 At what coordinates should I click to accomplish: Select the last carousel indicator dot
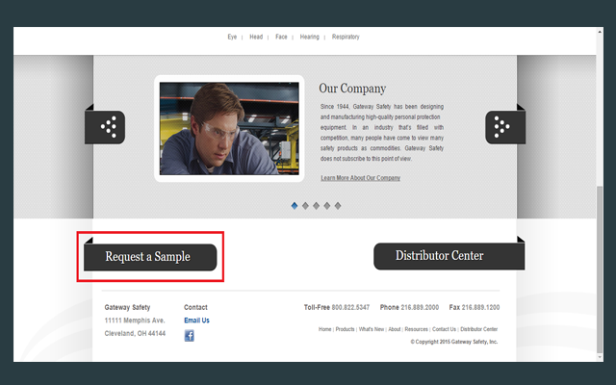coord(338,205)
